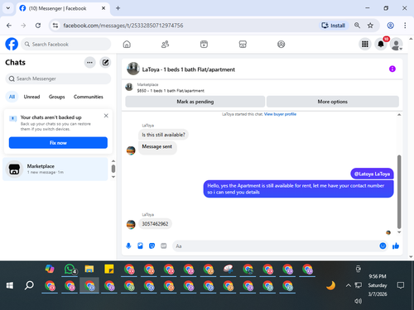The height and width of the screenshot is (310, 414).
Task: Open the Facebook menu grid icon
Action: tap(365, 44)
